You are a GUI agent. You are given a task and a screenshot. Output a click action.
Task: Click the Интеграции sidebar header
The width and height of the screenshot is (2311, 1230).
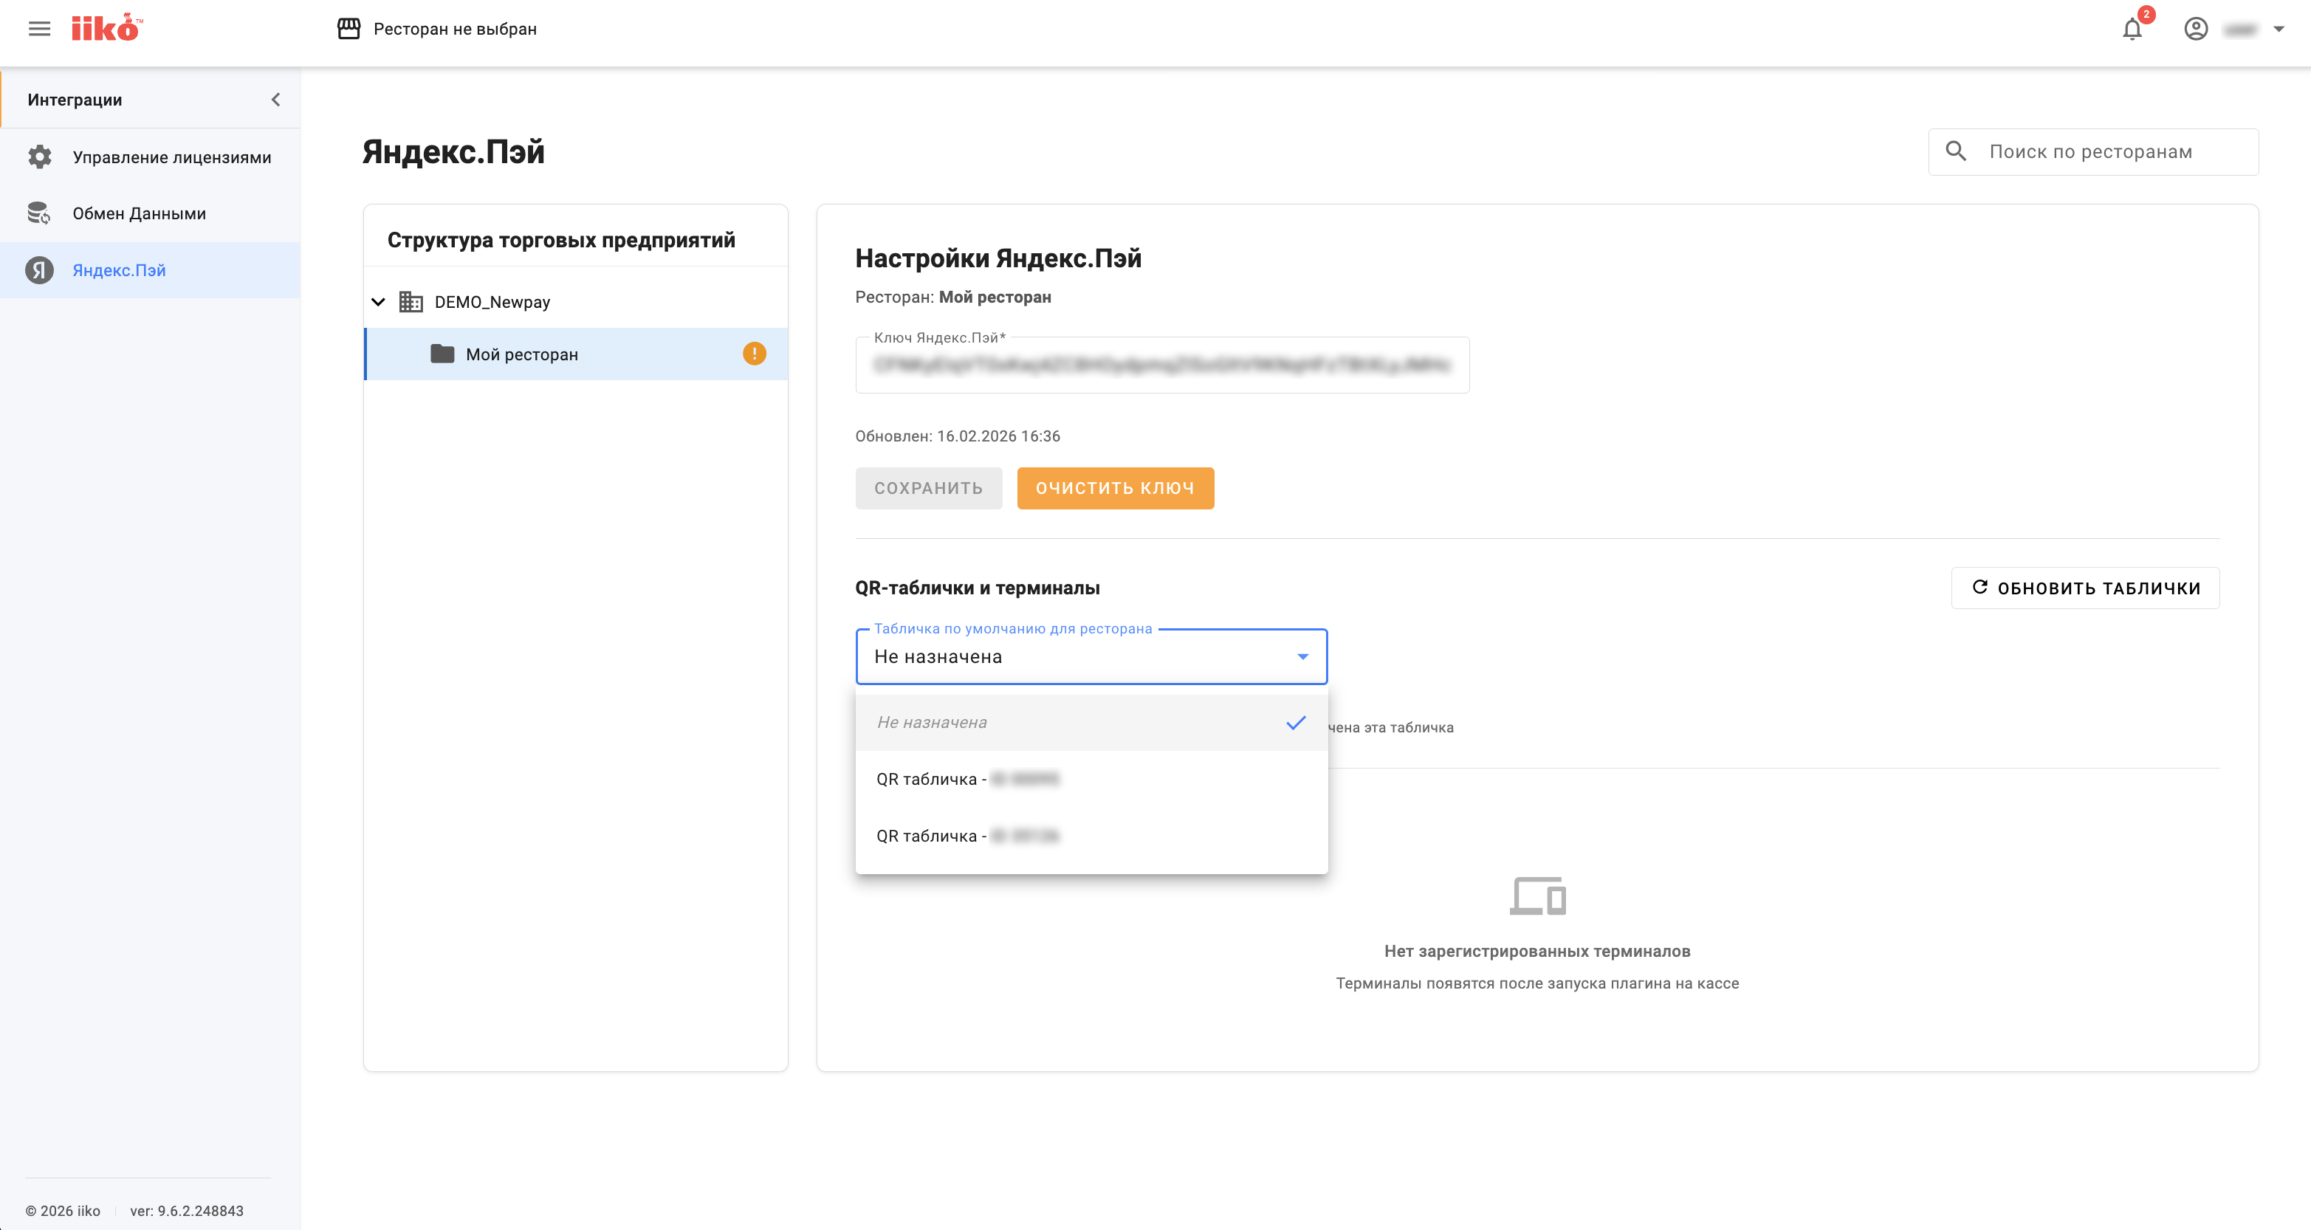[150, 100]
